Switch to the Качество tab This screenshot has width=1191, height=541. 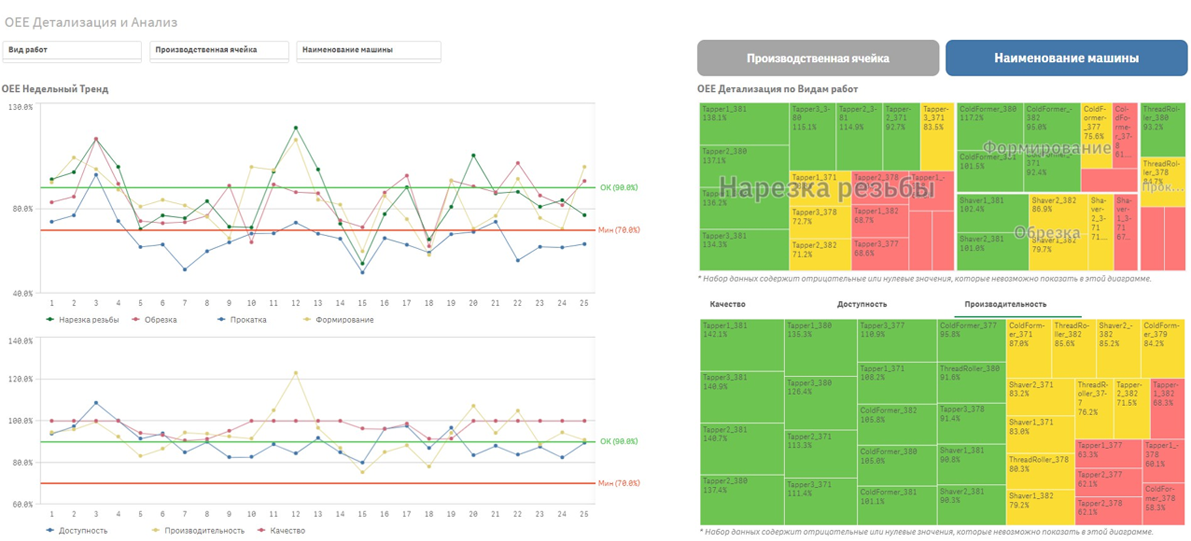[728, 304]
